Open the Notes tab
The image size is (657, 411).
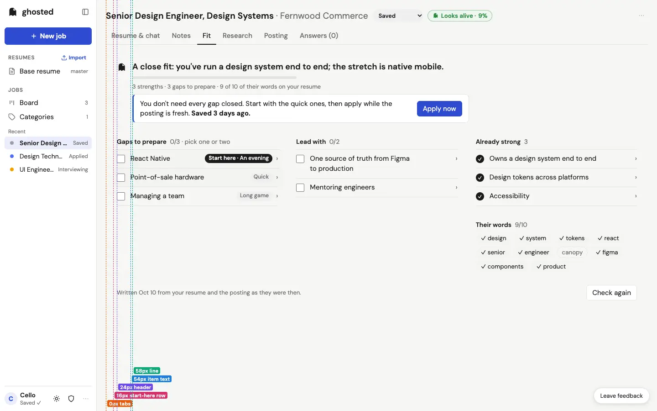pos(181,36)
